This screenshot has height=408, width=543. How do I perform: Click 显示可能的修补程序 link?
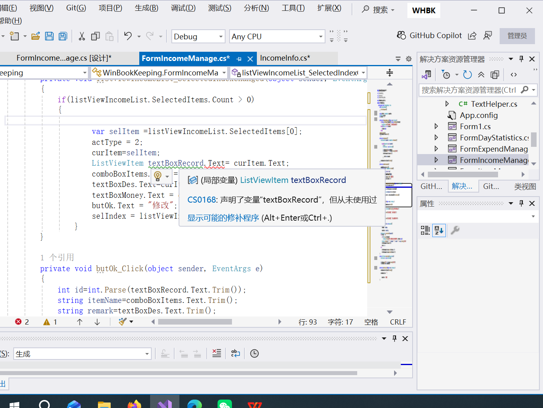pyautogui.click(x=223, y=218)
